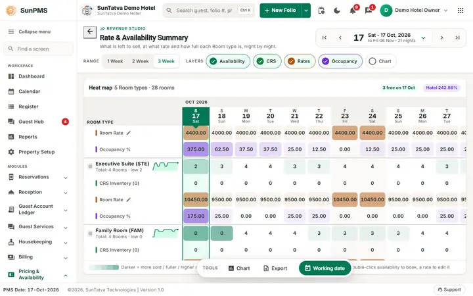Click the 3 free on 17 Oct badge

tap(399, 88)
